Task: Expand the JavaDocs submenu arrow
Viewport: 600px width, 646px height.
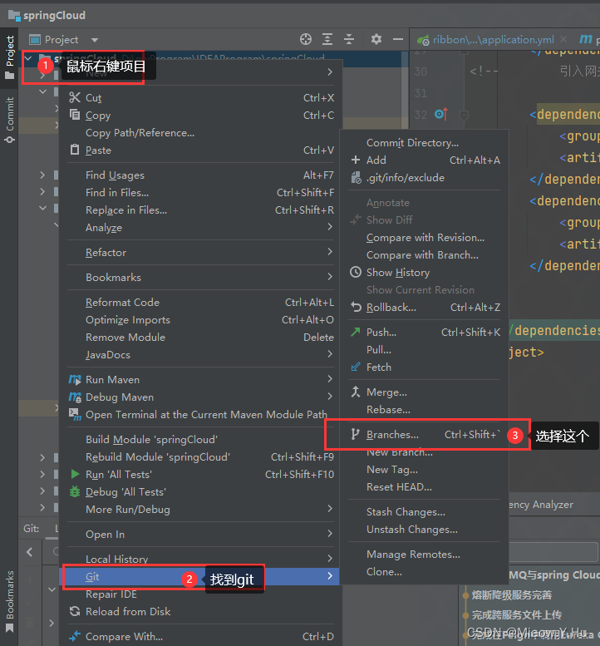Action: pyautogui.click(x=330, y=353)
